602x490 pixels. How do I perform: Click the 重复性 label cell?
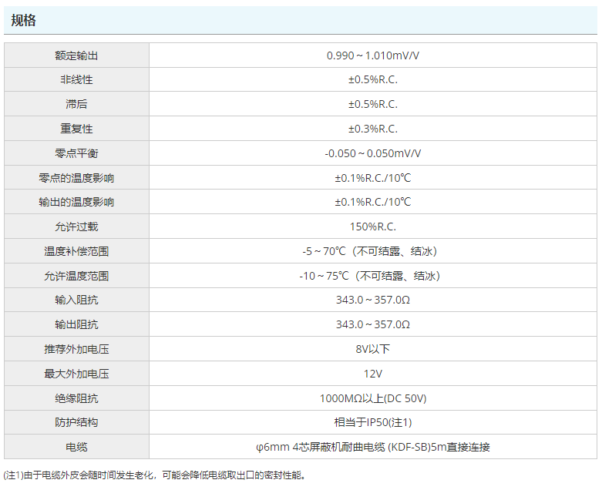(76, 129)
